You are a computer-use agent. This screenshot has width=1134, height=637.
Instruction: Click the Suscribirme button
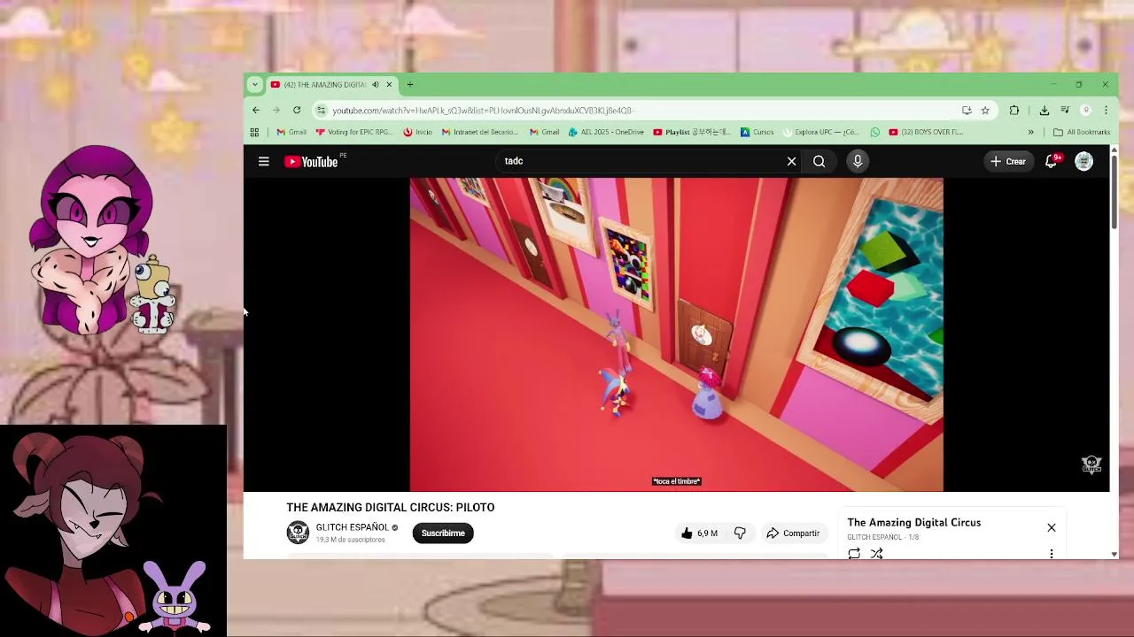tap(443, 533)
